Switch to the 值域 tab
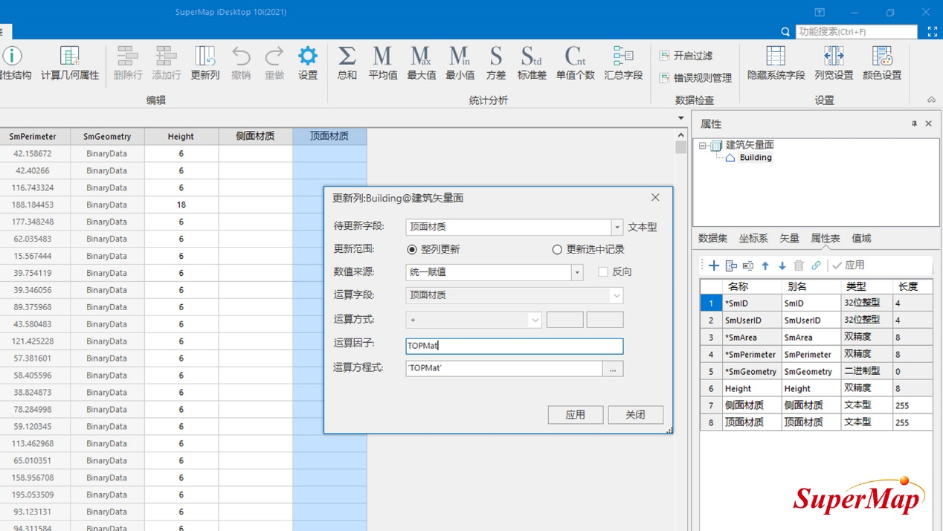The width and height of the screenshot is (943, 531). pyautogui.click(x=861, y=239)
